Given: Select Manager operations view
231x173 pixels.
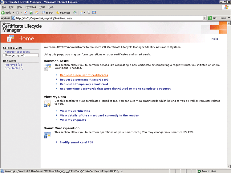Looking at the screenshot, I should pyautogui.click(x=17, y=52).
